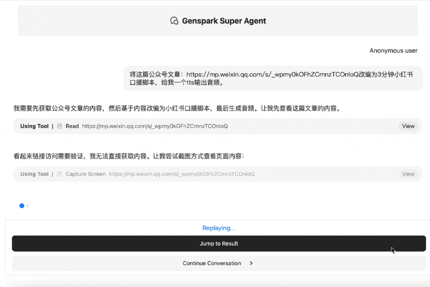The image size is (430, 287).
Task: Click the document icon beside Capture Screen
Action: 60,174
